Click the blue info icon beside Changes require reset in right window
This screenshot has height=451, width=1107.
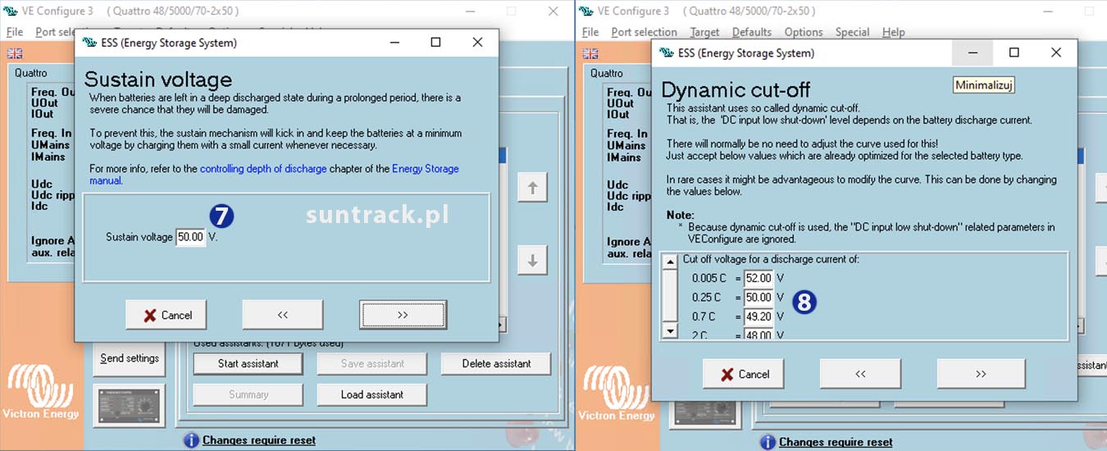coord(767,442)
